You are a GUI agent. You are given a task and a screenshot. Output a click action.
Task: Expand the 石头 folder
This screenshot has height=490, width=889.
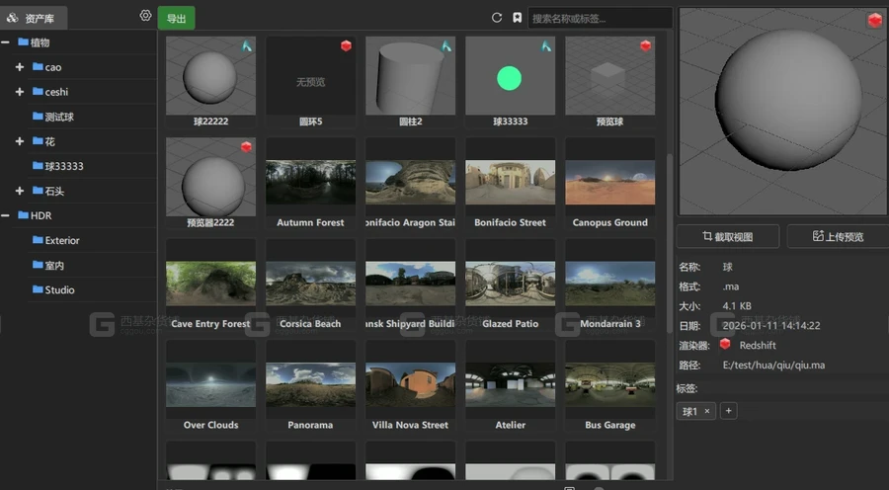point(20,191)
